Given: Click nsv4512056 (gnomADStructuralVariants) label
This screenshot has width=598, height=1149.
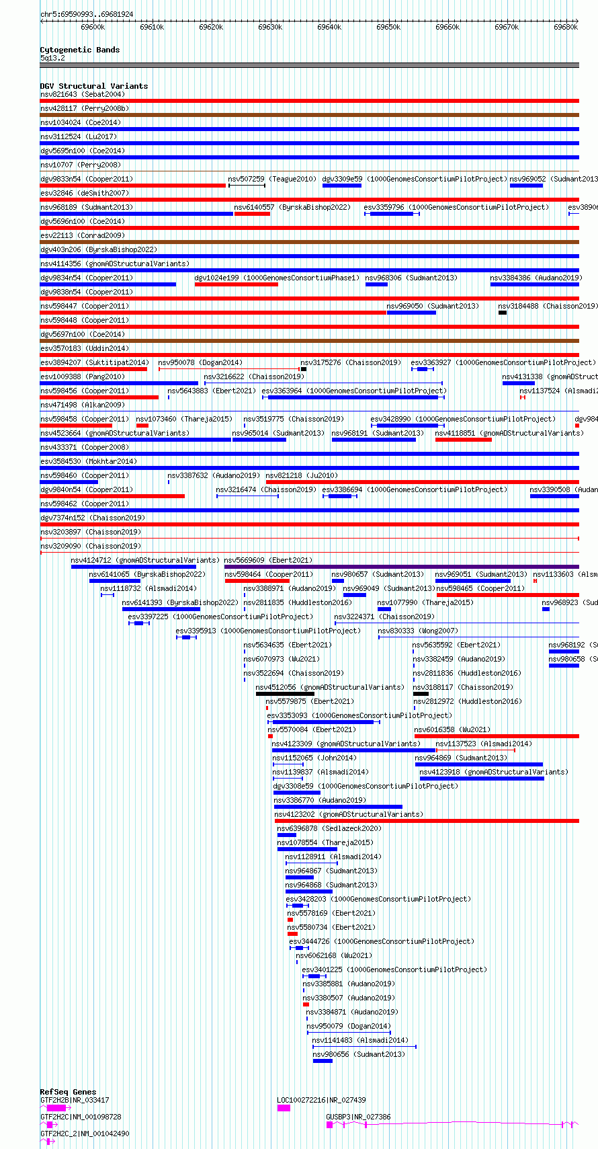Looking at the screenshot, I should pos(330,687).
